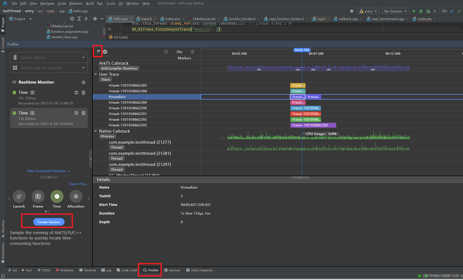Start debugging with the bug icon
The width and height of the screenshot is (463, 280).
tap(421, 11)
